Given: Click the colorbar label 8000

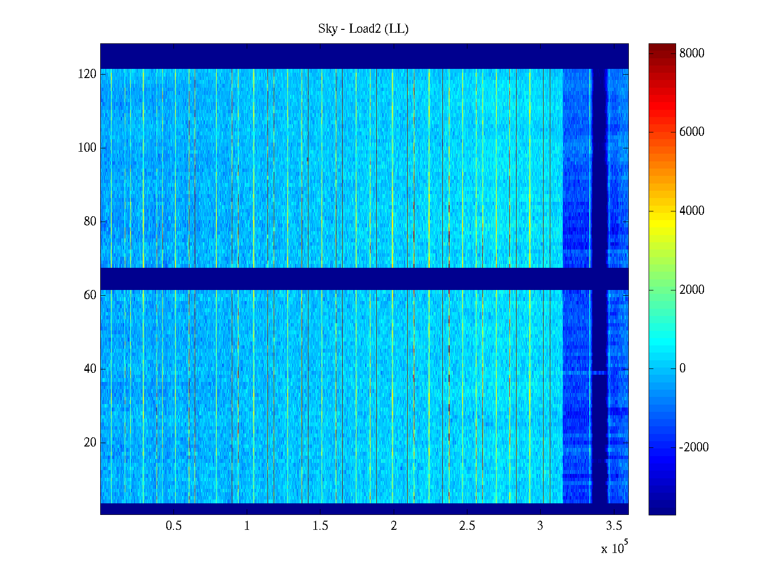Looking at the screenshot, I should pyautogui.click(x=692, y=53).
